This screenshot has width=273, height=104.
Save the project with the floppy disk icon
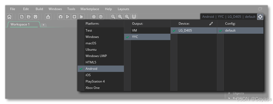36,17
